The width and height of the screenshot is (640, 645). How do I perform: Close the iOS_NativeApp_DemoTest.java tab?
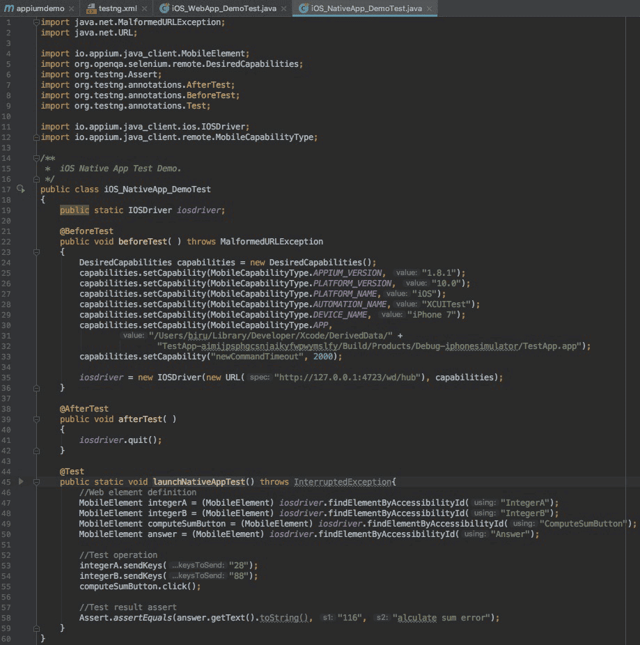coord(429,8)
